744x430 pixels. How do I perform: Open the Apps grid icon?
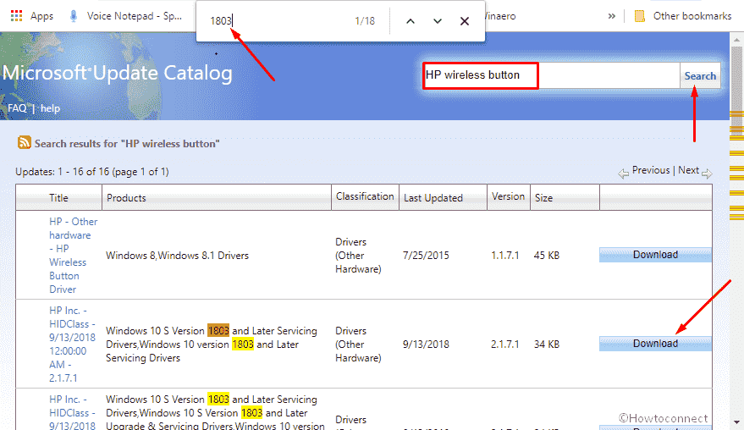click(17, 16)
